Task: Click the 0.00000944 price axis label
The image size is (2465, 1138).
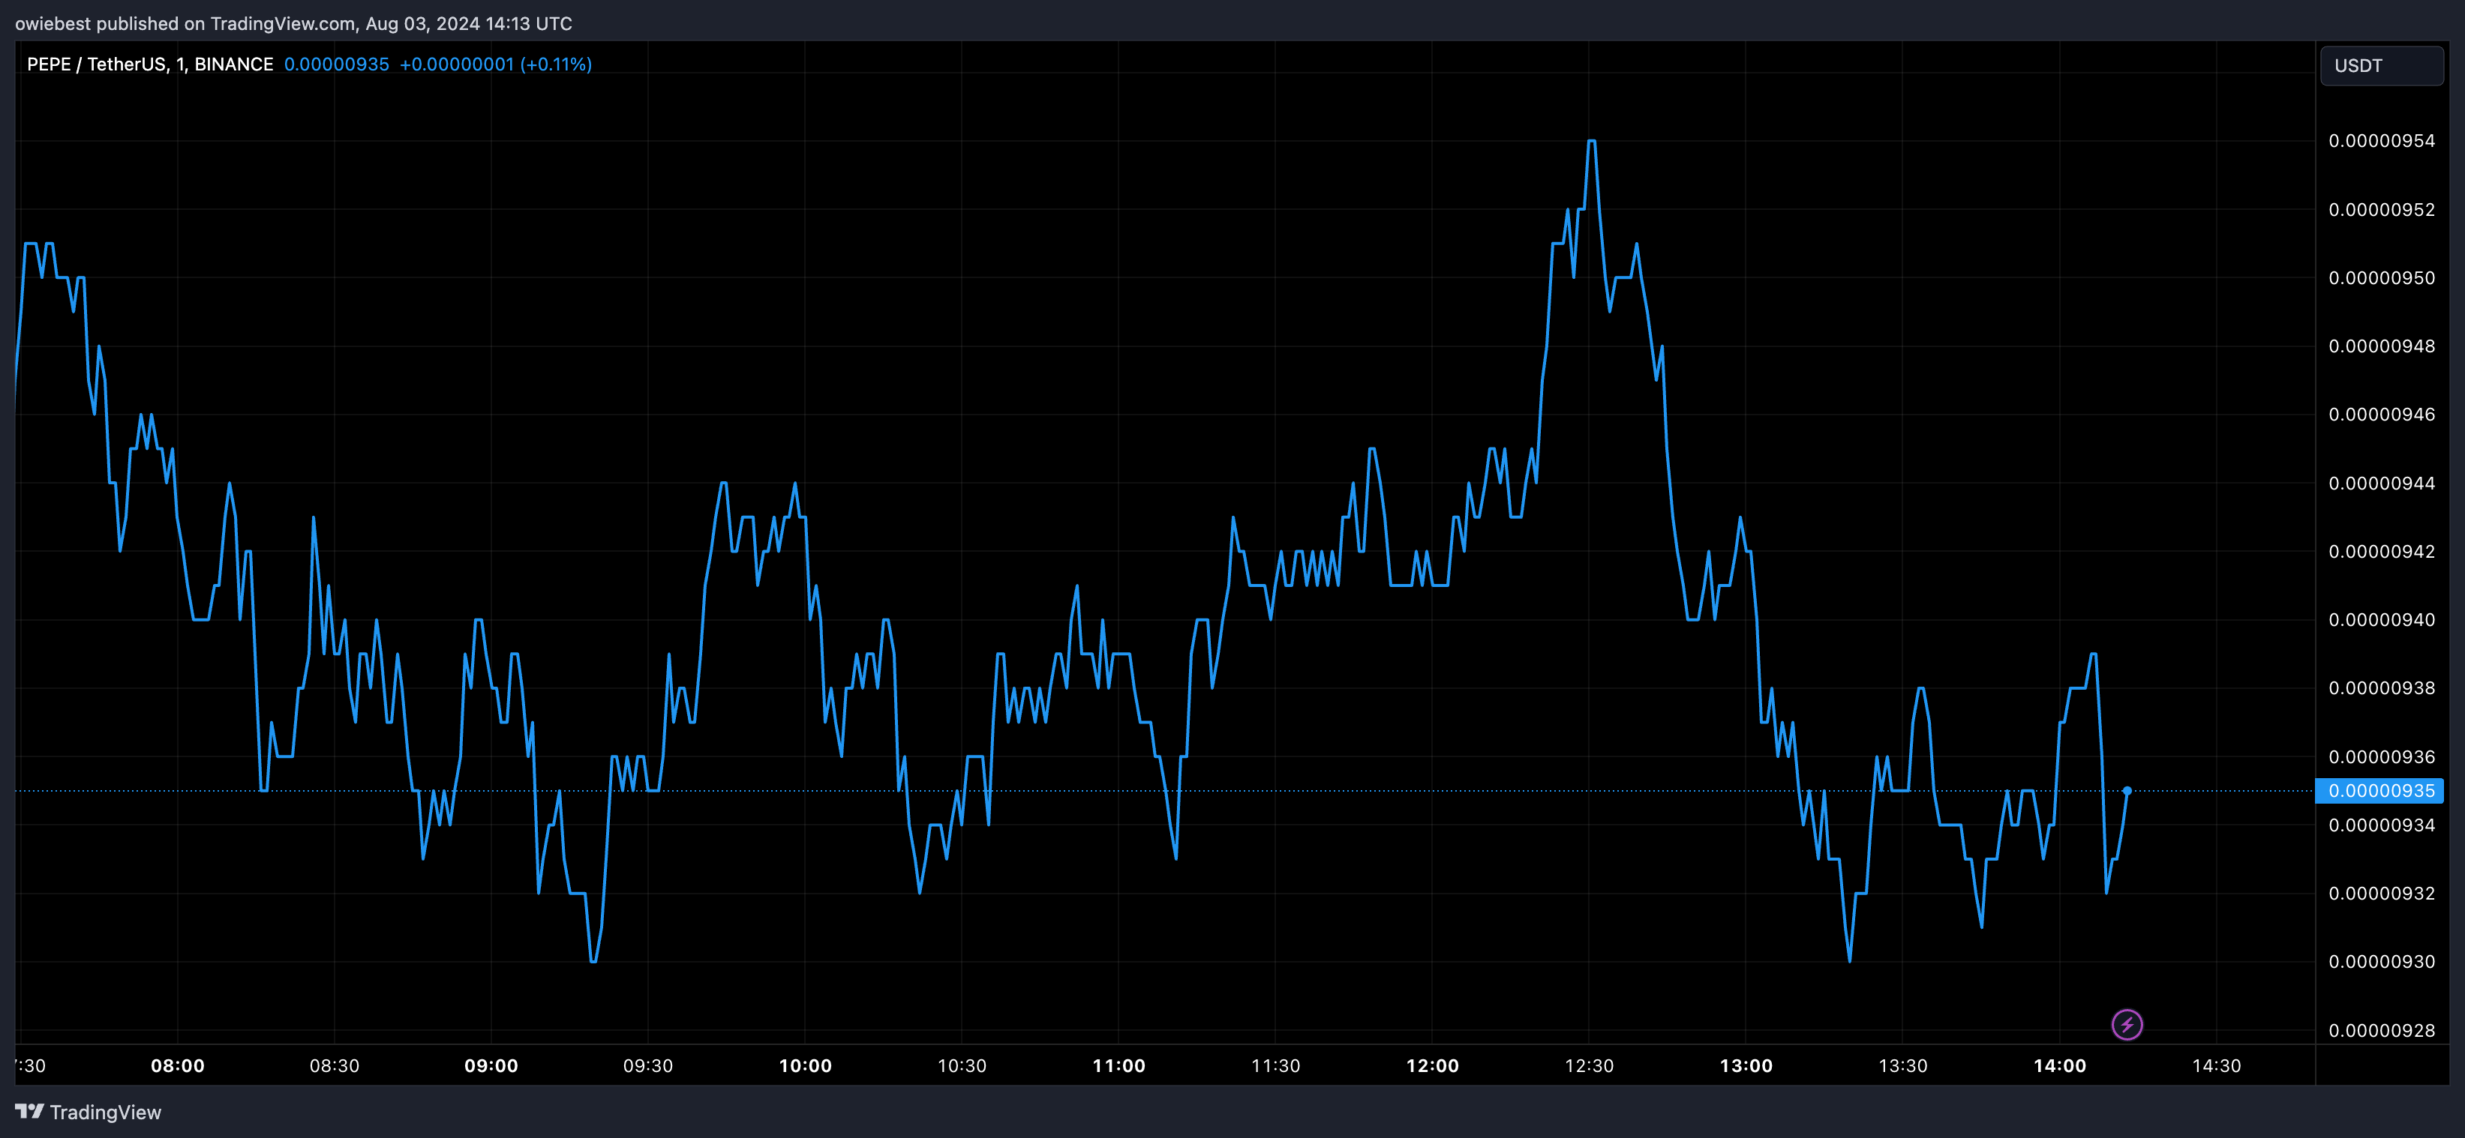Action: pos(2381,483)
